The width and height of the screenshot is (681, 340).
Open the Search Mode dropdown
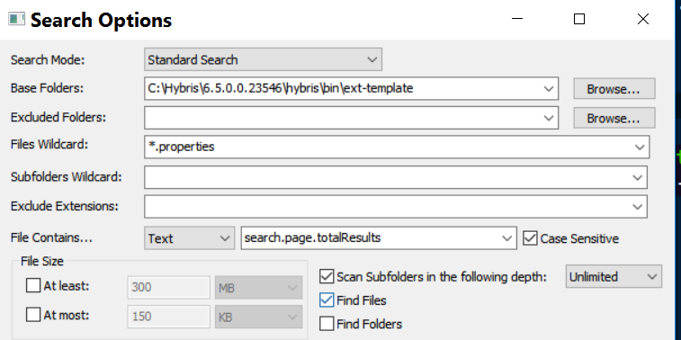pyautogui.click(x=263, y=59)
